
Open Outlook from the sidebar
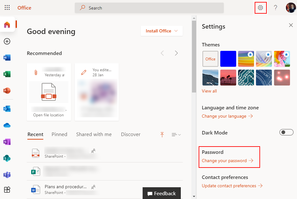pyautogui.click(x=7, y=109)
